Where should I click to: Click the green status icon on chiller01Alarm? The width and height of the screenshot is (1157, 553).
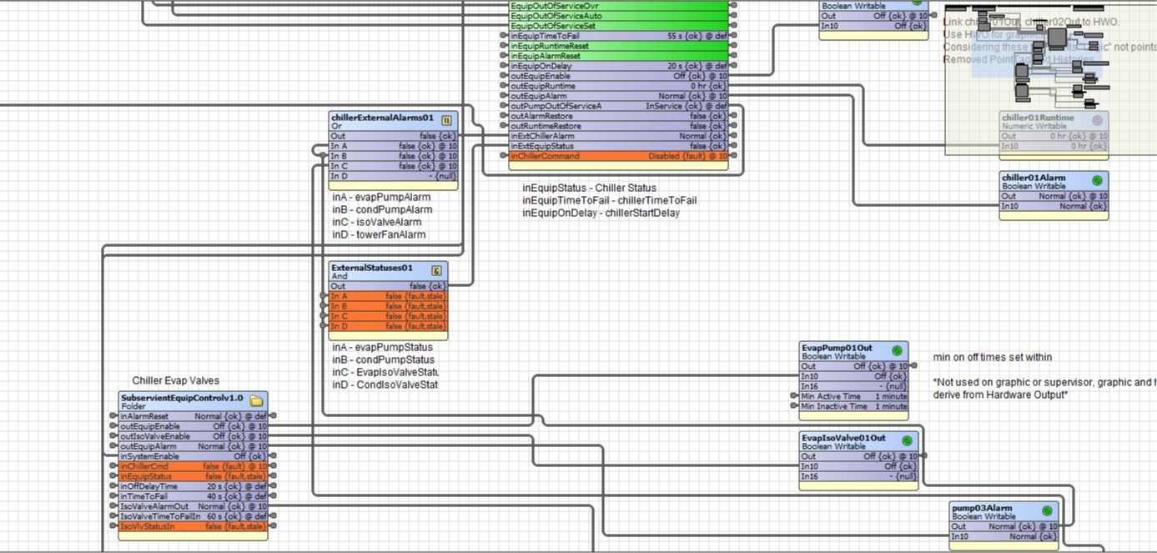[1097, 180]
